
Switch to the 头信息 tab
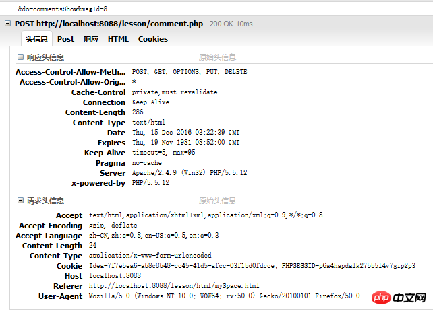[x=37, y=40]
